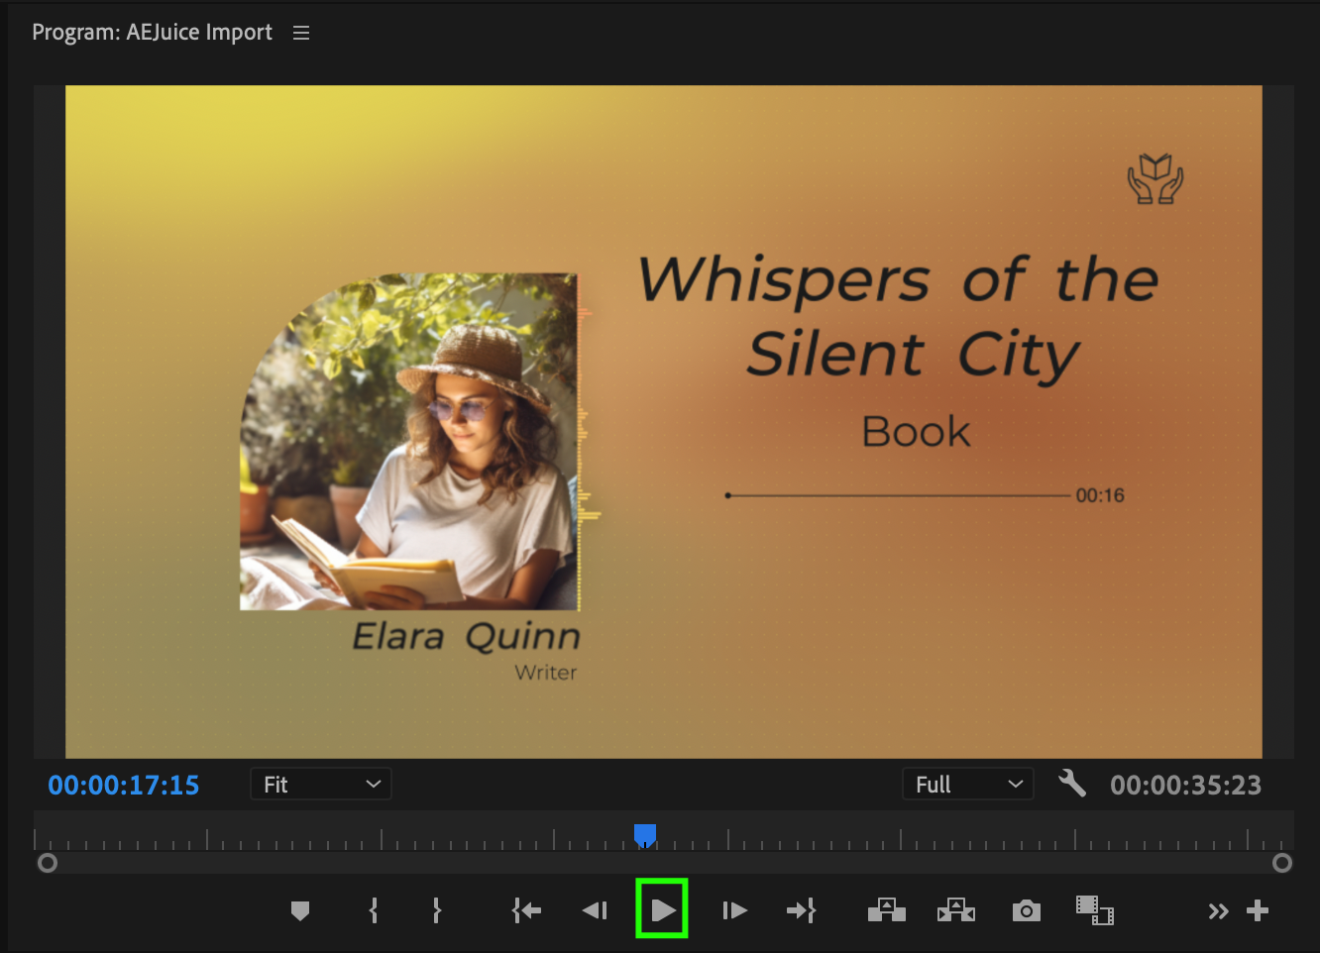
Task: Click the Mark In bracket icon
Action: [x=374, y=910]
